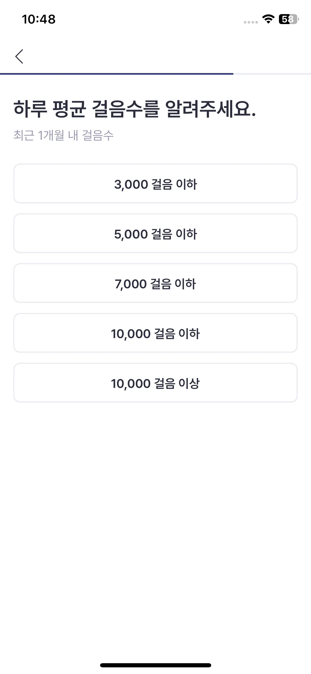Tap the cellular signal dots icon
311x674 pixels.
[x=251, y=22]
